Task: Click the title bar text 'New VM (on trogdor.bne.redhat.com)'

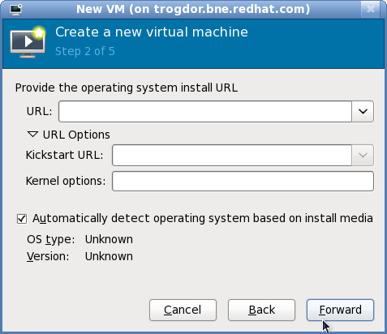Action: (x=193, y=9)
